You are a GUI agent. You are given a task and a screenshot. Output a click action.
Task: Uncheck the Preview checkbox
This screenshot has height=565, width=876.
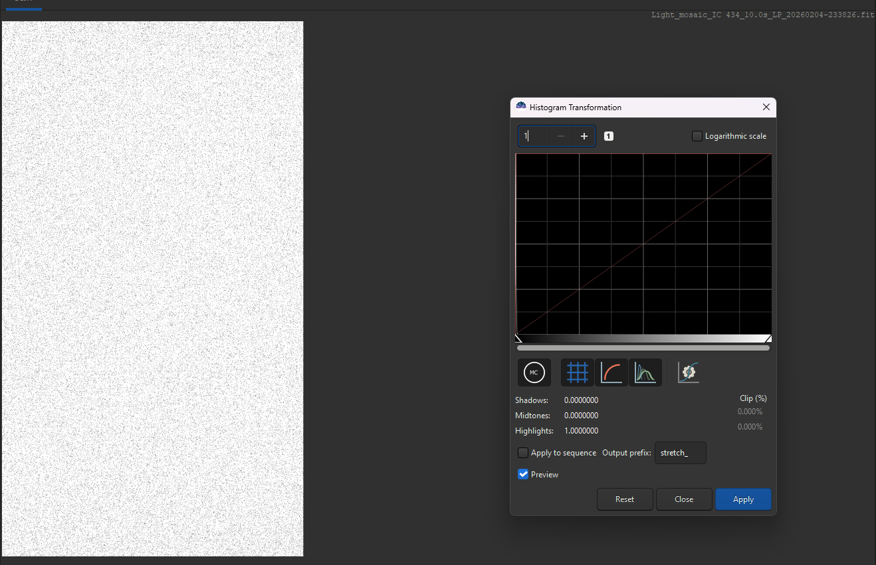pyautogui.click(x=523, y=474)
